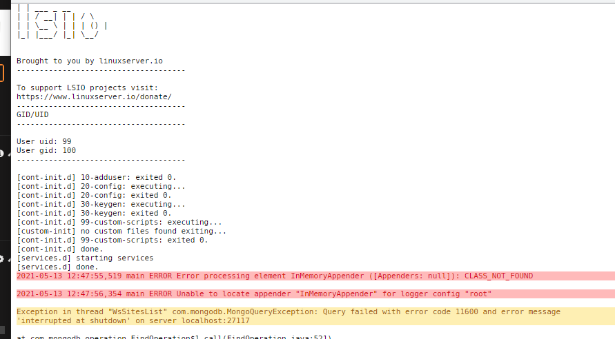Click the 'Unable to locate appender' error line

(315, 294)
